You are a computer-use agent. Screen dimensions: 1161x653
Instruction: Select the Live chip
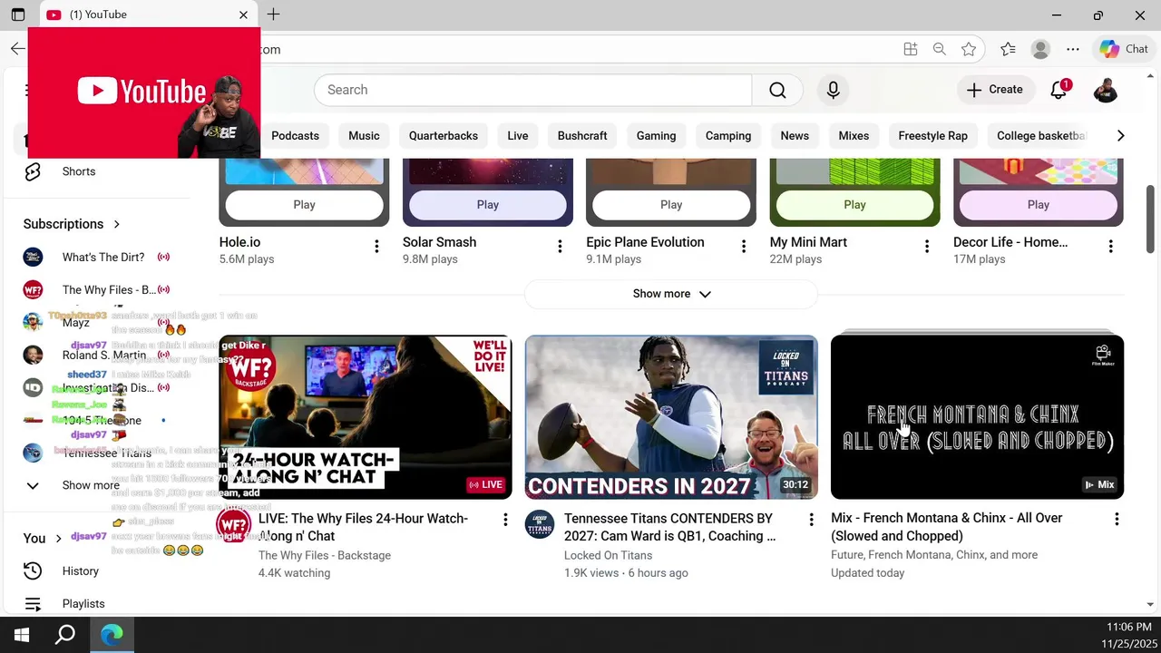click(518, 136)
